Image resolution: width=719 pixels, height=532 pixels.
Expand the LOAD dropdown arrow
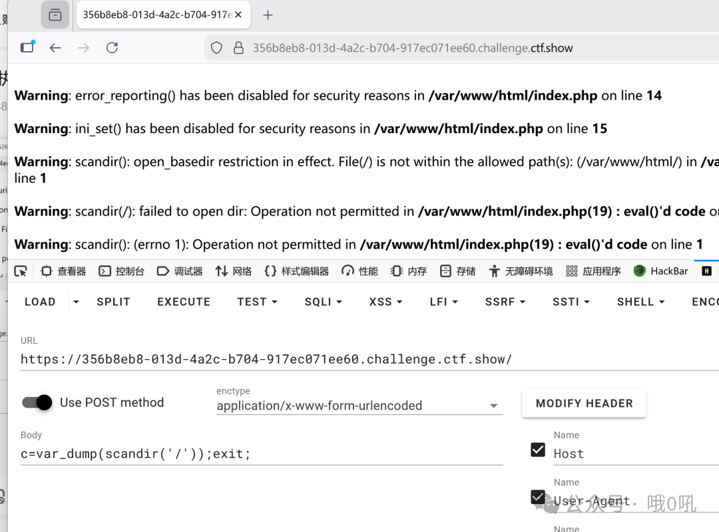(76, 302)
